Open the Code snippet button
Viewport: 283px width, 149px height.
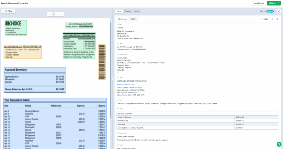tap(264, 19)
